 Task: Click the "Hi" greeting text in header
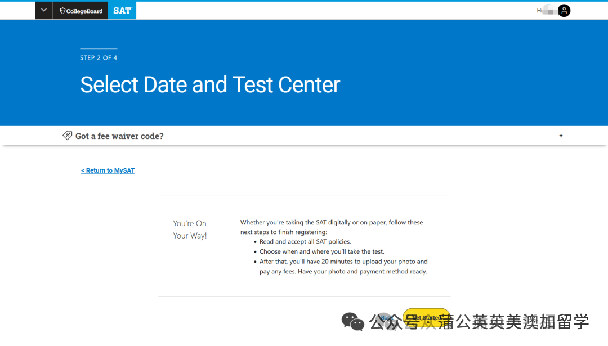point(539,10)
